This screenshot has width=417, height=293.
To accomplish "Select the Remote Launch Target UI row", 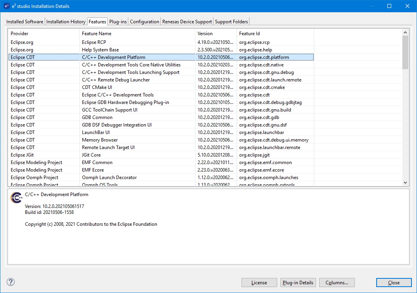I will [x=161, y=147].
